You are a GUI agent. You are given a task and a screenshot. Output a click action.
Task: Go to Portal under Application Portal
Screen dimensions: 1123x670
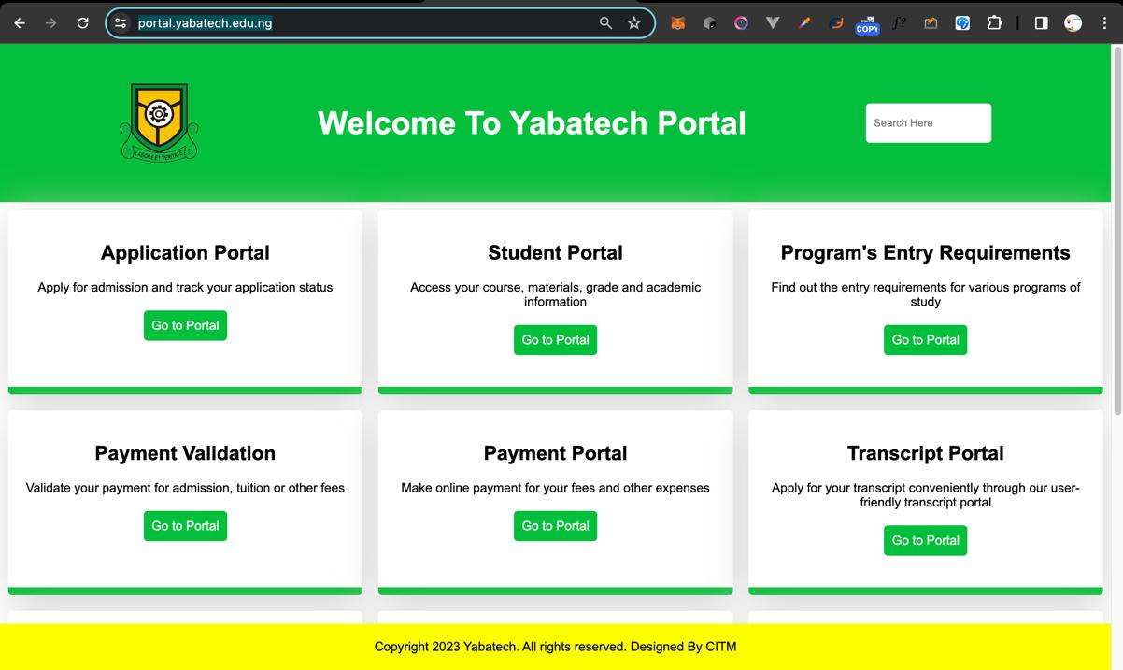pos(185,325)
